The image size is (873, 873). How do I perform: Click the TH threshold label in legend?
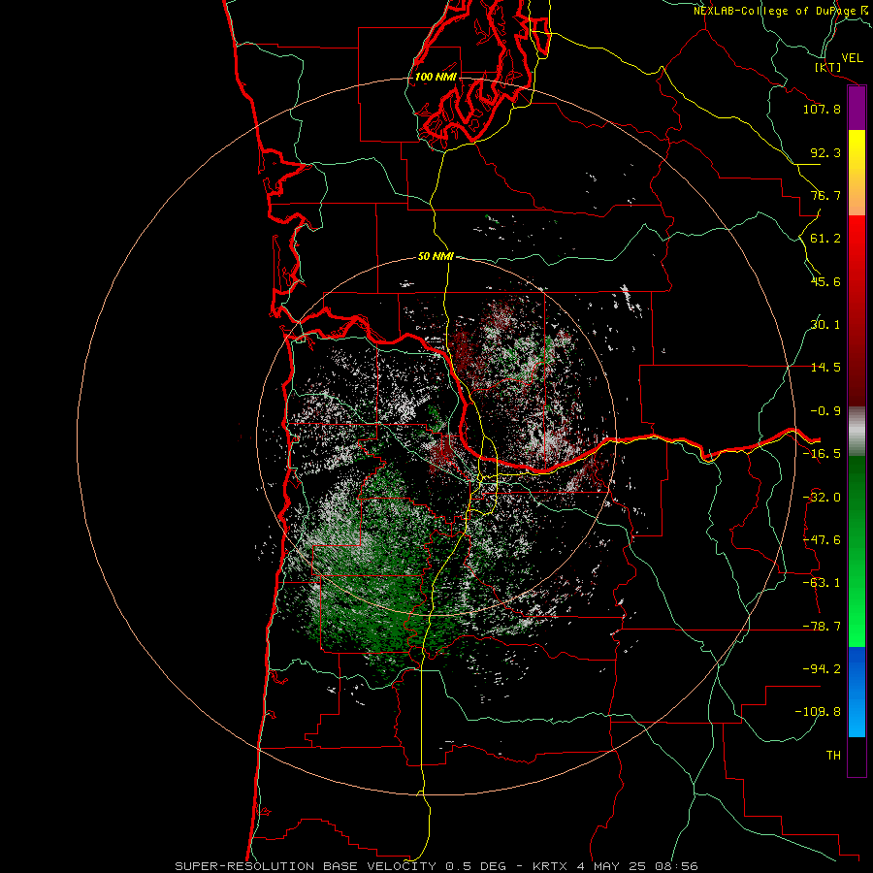[x=833, y=756]
